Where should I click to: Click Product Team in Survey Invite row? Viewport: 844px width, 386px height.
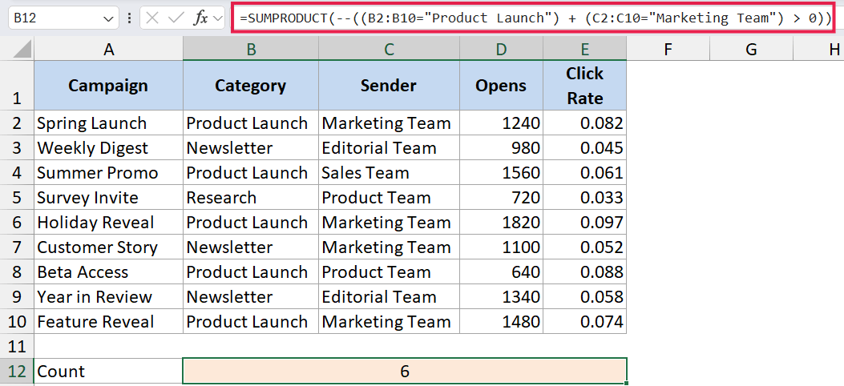390,197
